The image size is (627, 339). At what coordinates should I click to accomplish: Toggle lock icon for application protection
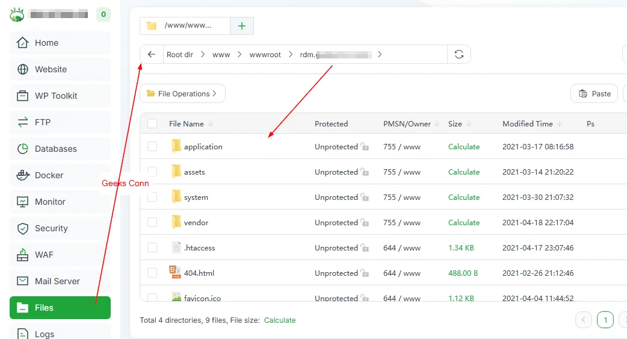coord(364,146)
